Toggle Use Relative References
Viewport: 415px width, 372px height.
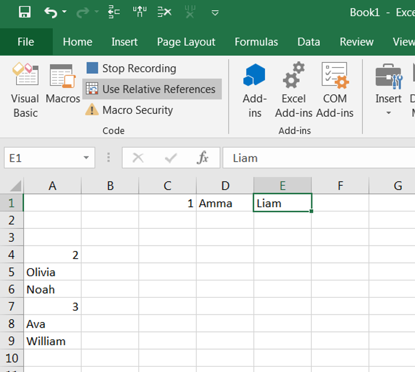coord(152,89)
